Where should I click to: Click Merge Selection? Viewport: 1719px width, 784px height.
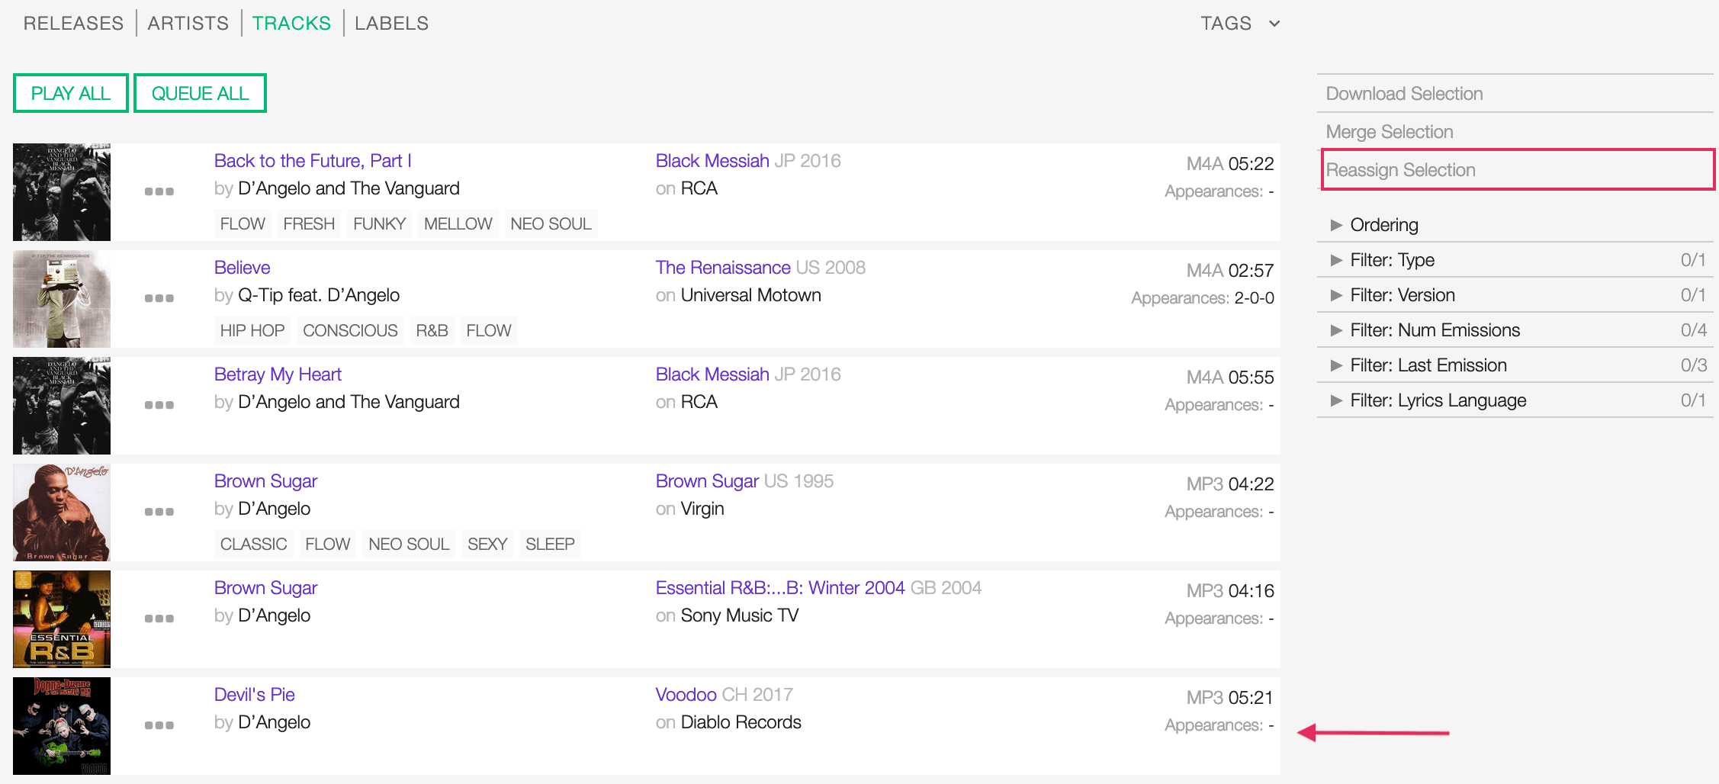click(1515, 132)
